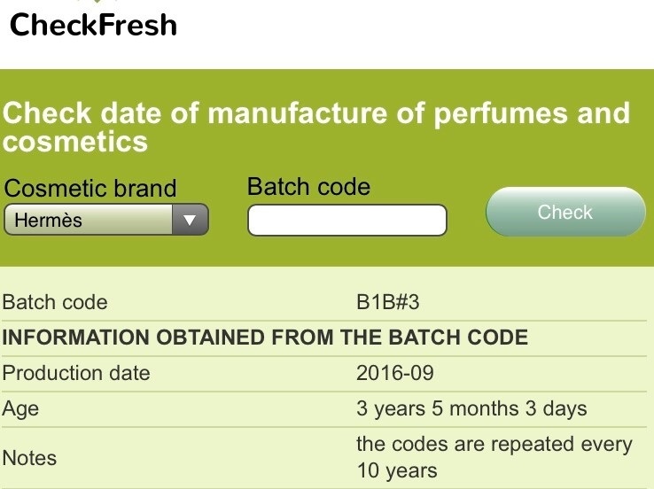Click the CheckFresh logo
The width and height of the screenshot is (654, 489).
(x=93, y=24)
